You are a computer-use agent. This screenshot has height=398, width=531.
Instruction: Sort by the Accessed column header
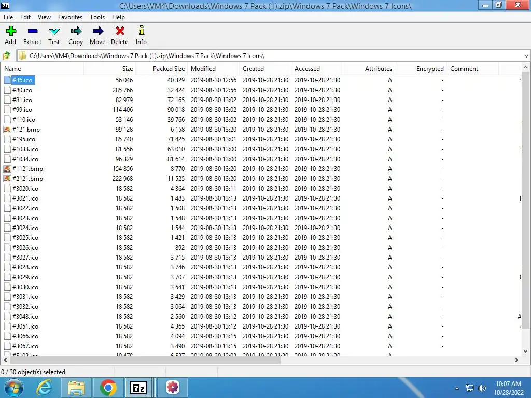pos(317,69)
